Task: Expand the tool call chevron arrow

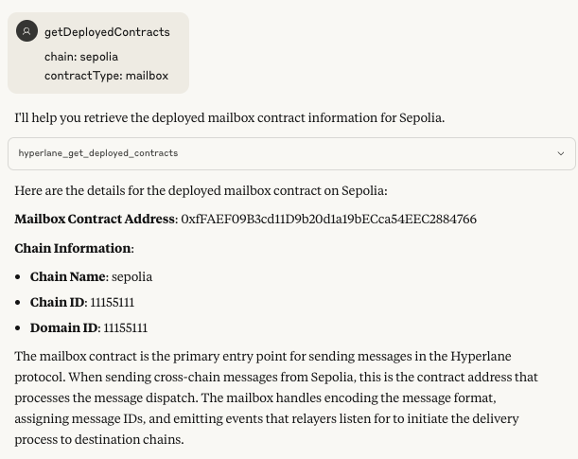Action: 561,153
